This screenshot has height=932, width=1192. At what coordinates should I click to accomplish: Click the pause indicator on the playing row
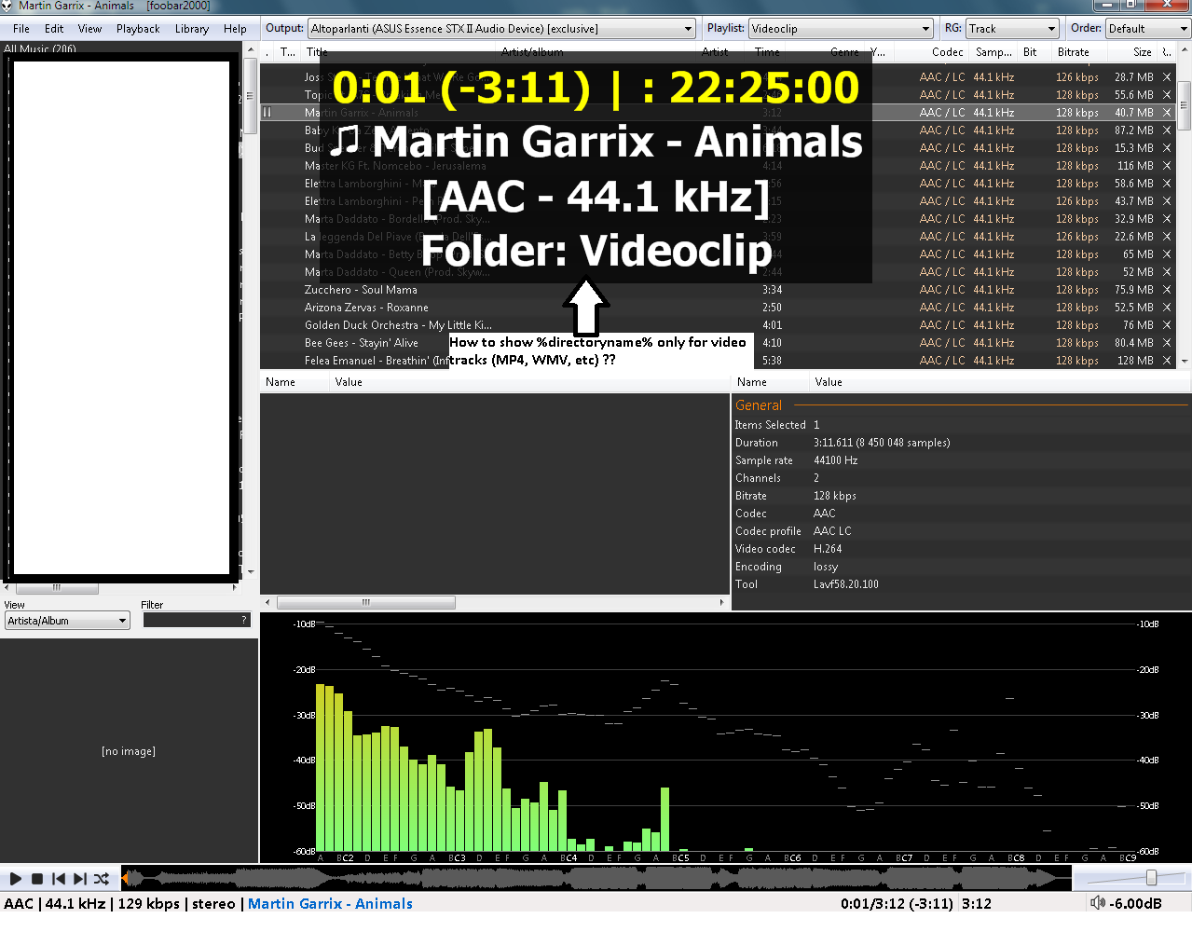click(x=267, y=112)
